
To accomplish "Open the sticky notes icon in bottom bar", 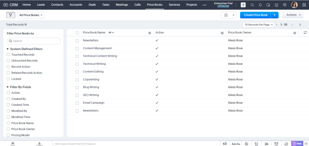I will 256,144.
